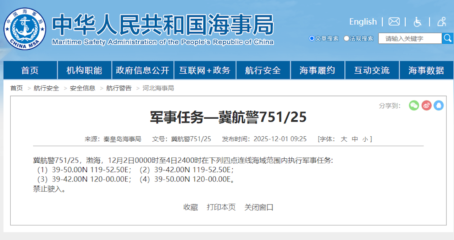Select the 文章搜索 radio button

click(x=312, y=38)
